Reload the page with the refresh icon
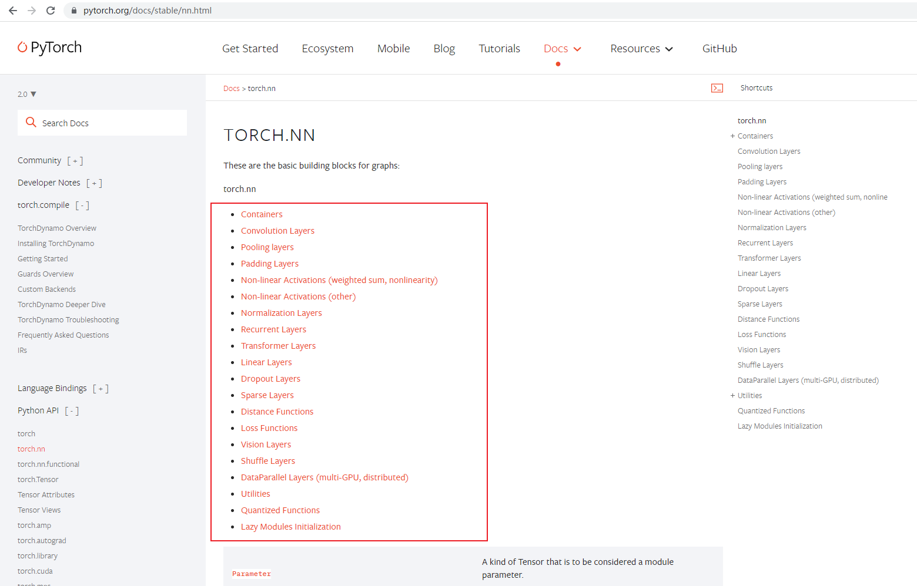917x586 pixels. [51, 11]
